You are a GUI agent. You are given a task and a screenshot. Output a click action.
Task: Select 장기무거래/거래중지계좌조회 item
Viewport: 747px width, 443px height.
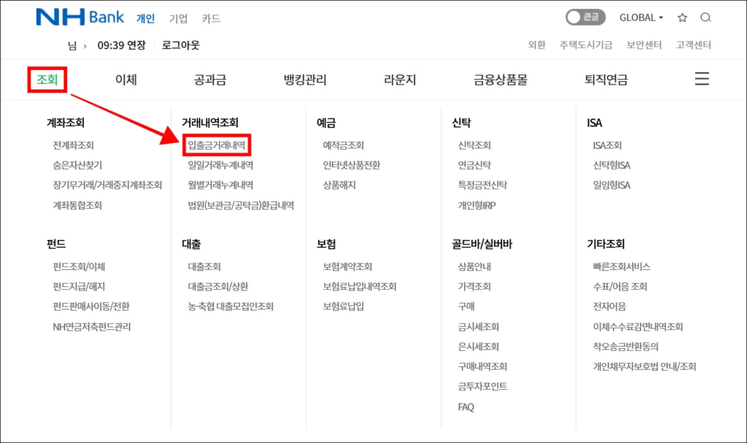click(x=107, y=185)
